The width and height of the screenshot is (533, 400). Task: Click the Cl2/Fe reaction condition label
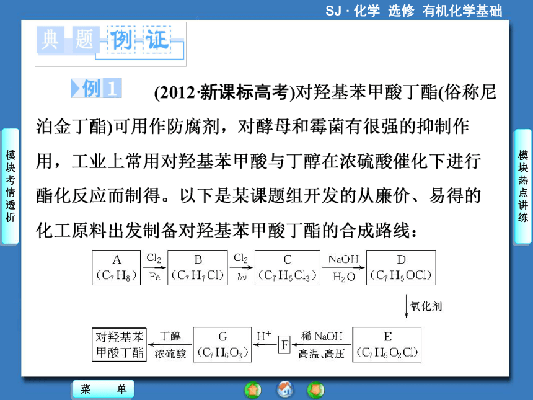click(154, 267)
